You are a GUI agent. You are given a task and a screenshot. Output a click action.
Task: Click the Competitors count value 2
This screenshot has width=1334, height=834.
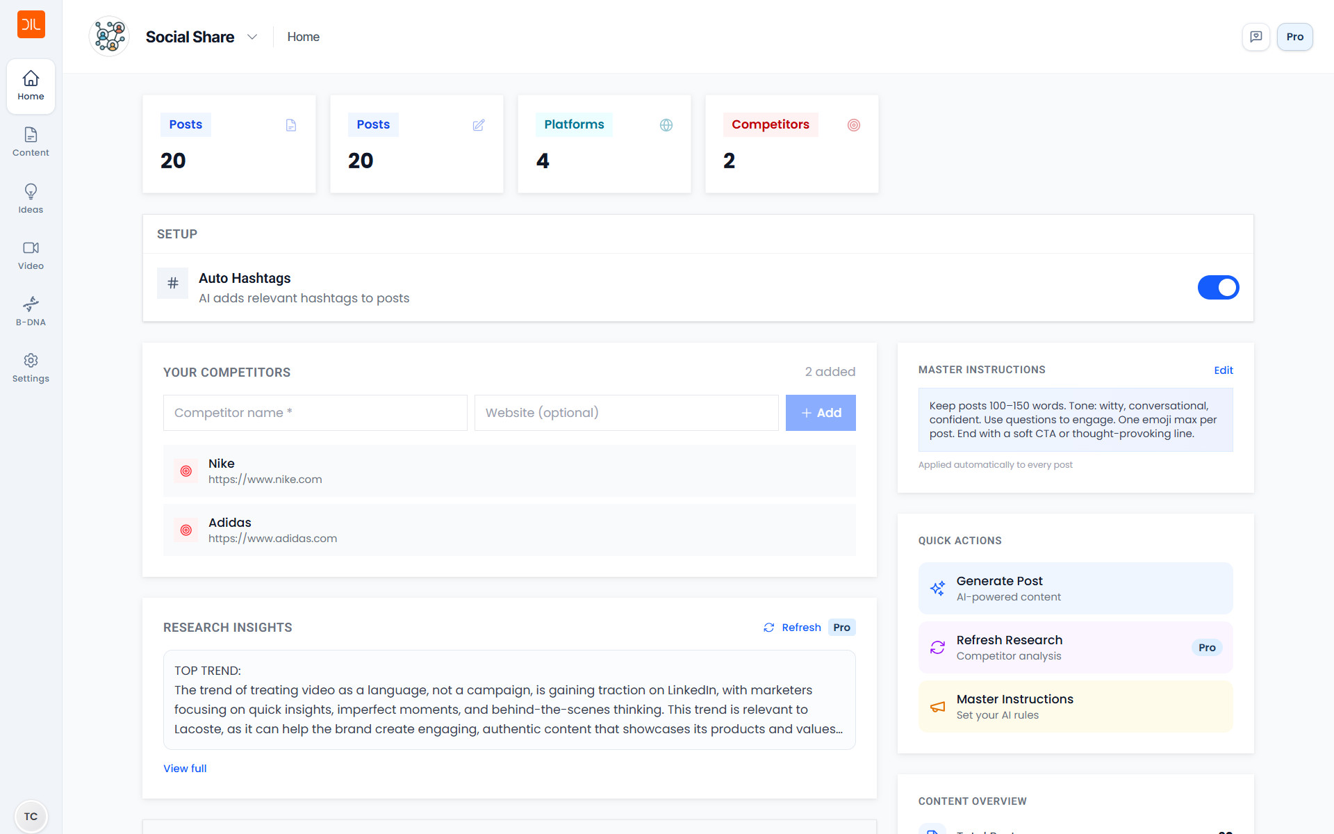click(x=729, y=161)
